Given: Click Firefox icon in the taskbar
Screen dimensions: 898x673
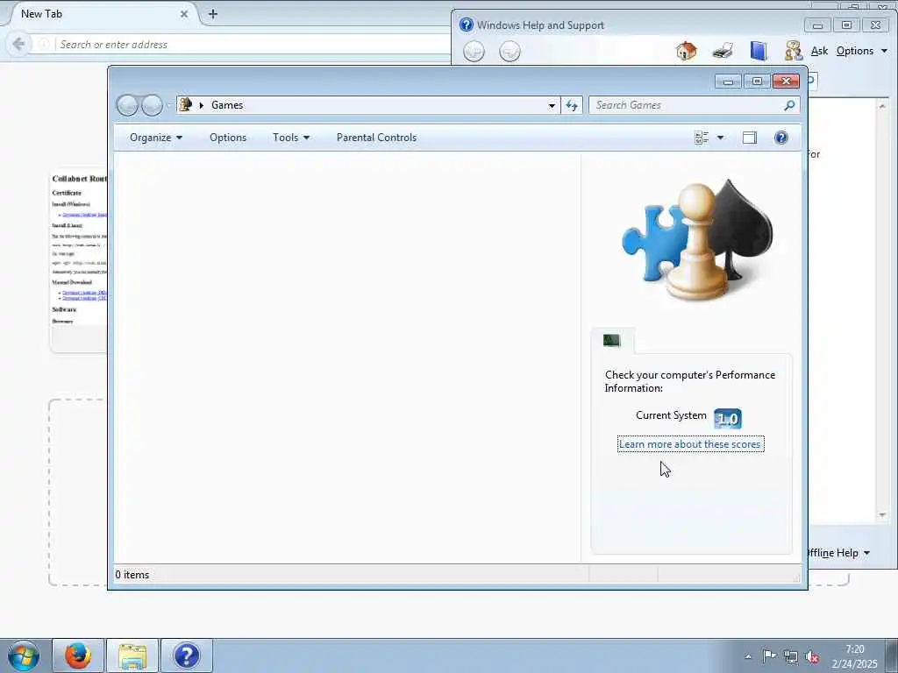Looking at the screenshot, I should (78, 655).
